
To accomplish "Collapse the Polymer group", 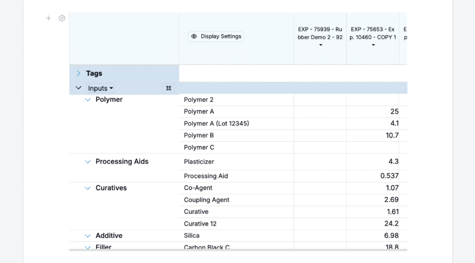I will (x=88, y=100).
